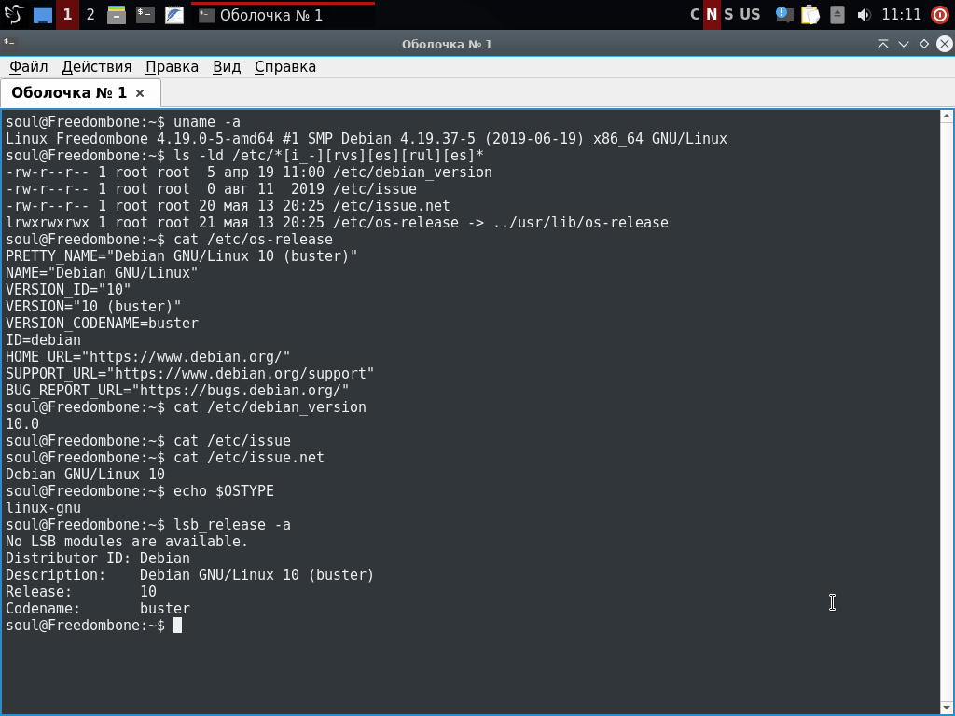Select the 'Оболочка № 1' taskbar entry
Screen dimensions: 955x716
coord(284,15)
